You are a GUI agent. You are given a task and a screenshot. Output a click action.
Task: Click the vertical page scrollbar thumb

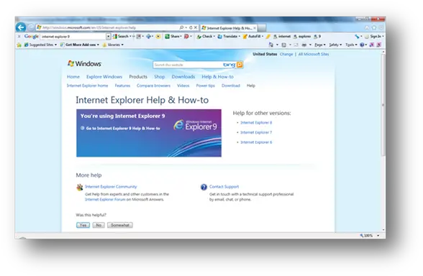(x=383, y=105)
